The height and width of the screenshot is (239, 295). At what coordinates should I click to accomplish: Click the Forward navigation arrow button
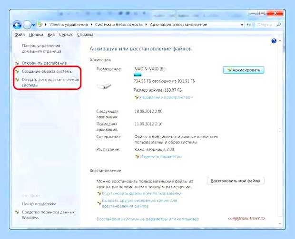[27, 25]
